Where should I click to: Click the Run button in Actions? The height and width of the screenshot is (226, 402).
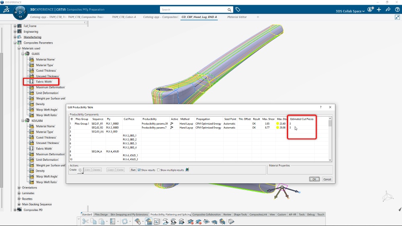pos(133,170)
